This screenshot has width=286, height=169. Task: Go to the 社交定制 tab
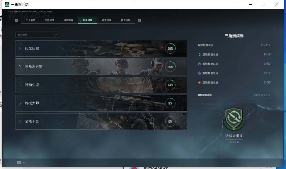107,20
